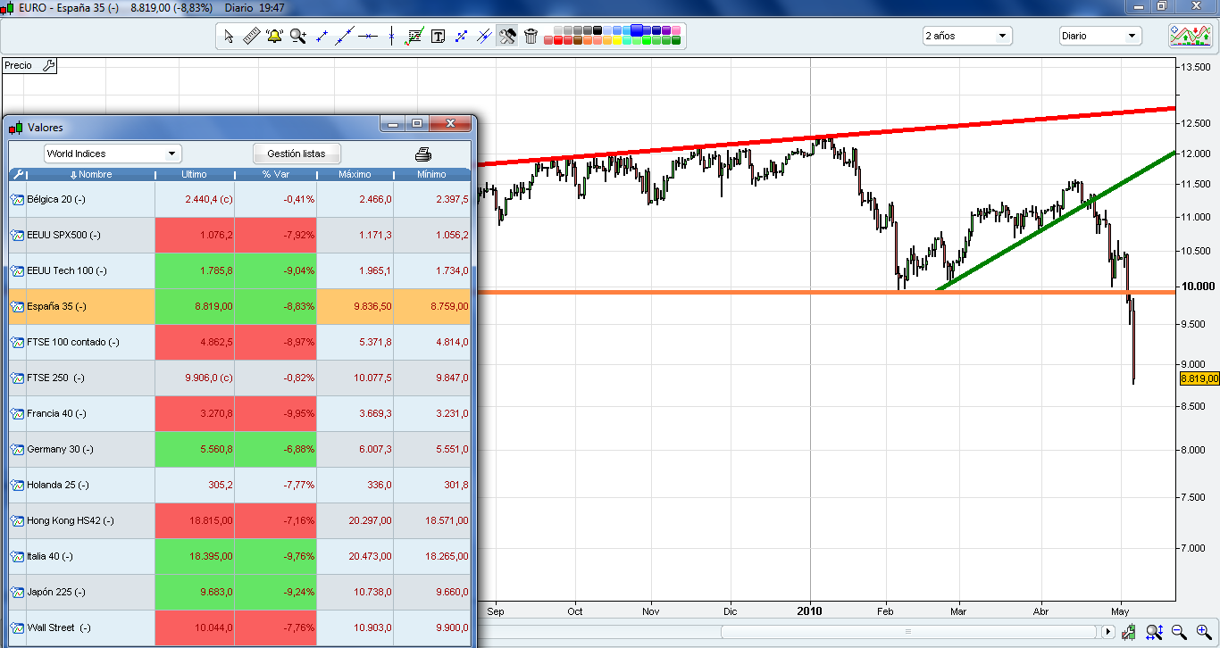Click the -9,95% variation cell
1220x648 pixels.
click(x=276, y=413)
